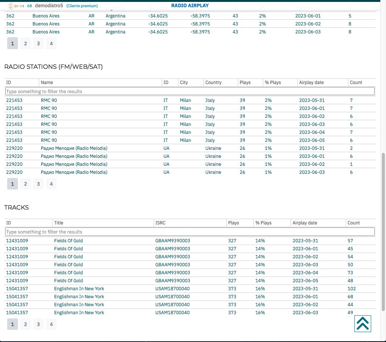Click RMC 90 name in the 2023-06-05 row
386x342 pixels.
tap(49, 140)
